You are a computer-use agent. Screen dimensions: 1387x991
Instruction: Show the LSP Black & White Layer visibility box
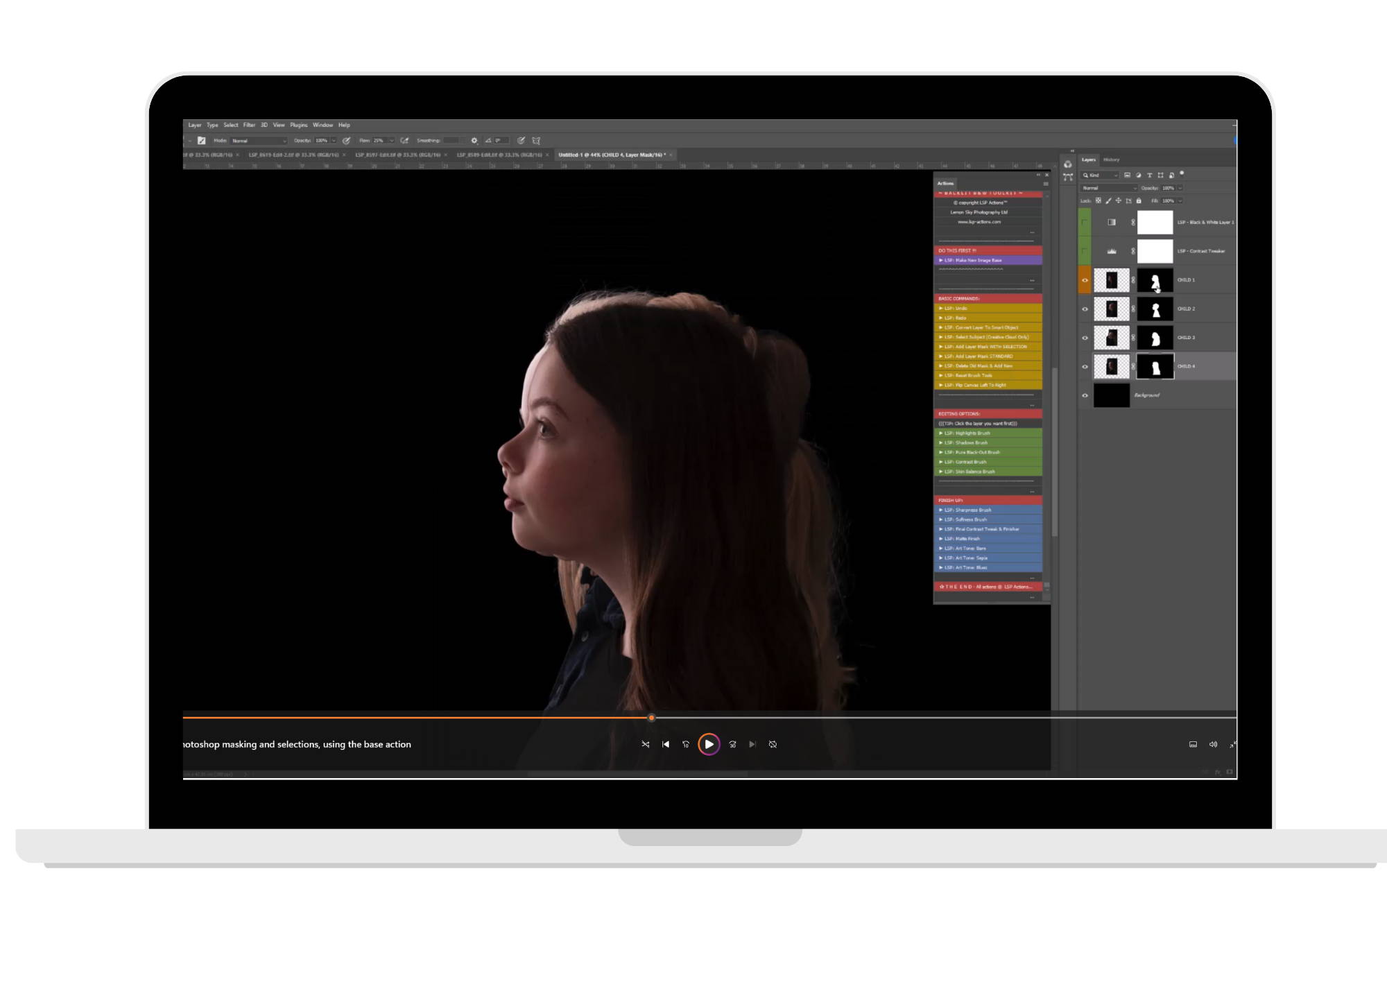(1085, 223)
